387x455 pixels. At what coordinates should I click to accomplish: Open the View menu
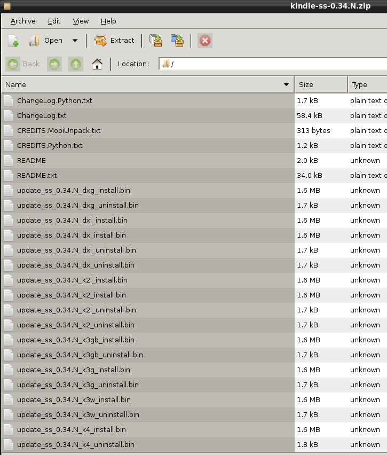click(81, 21)
